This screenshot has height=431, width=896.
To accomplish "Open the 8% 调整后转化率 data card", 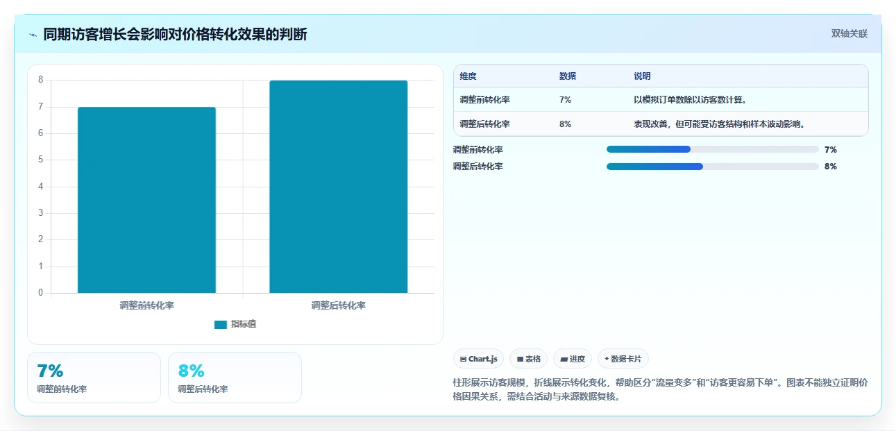I will coord(235,378).
